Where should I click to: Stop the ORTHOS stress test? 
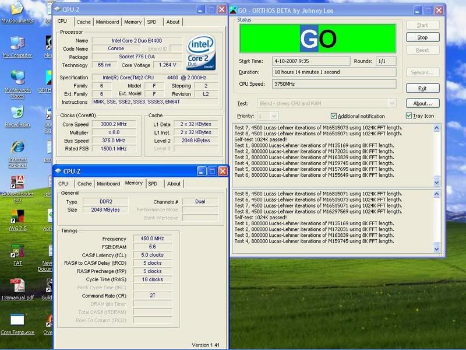click(423, 37)
